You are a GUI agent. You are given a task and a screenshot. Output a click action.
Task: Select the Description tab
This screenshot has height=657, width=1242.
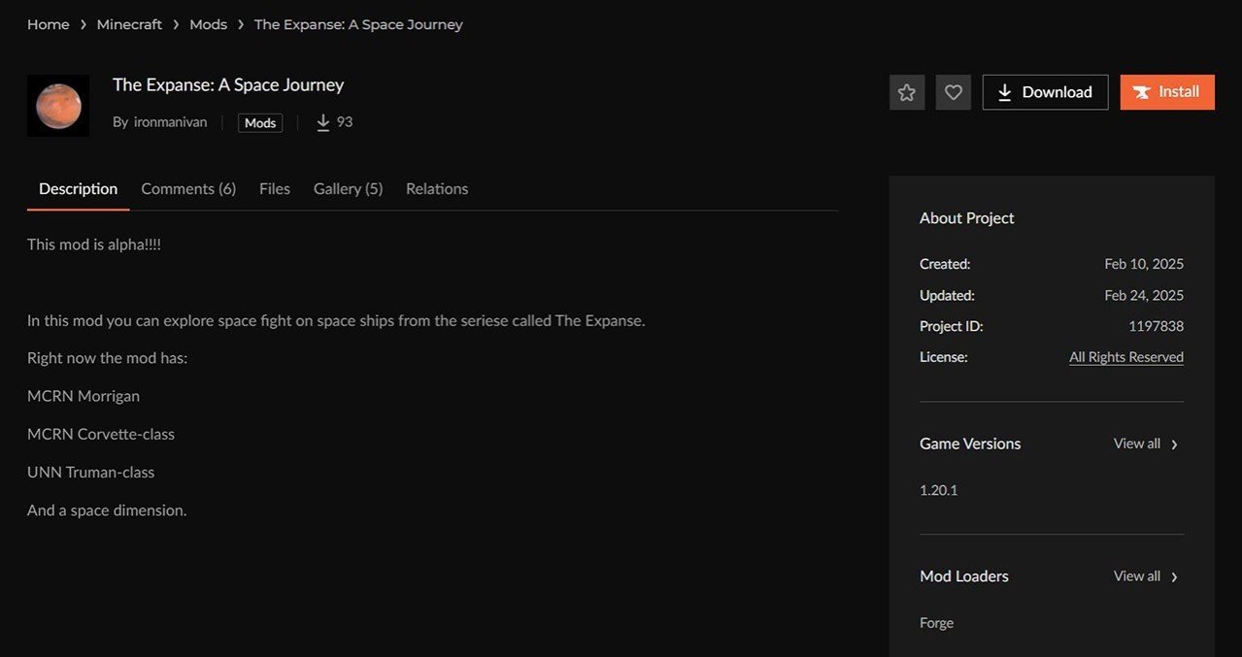78,189
